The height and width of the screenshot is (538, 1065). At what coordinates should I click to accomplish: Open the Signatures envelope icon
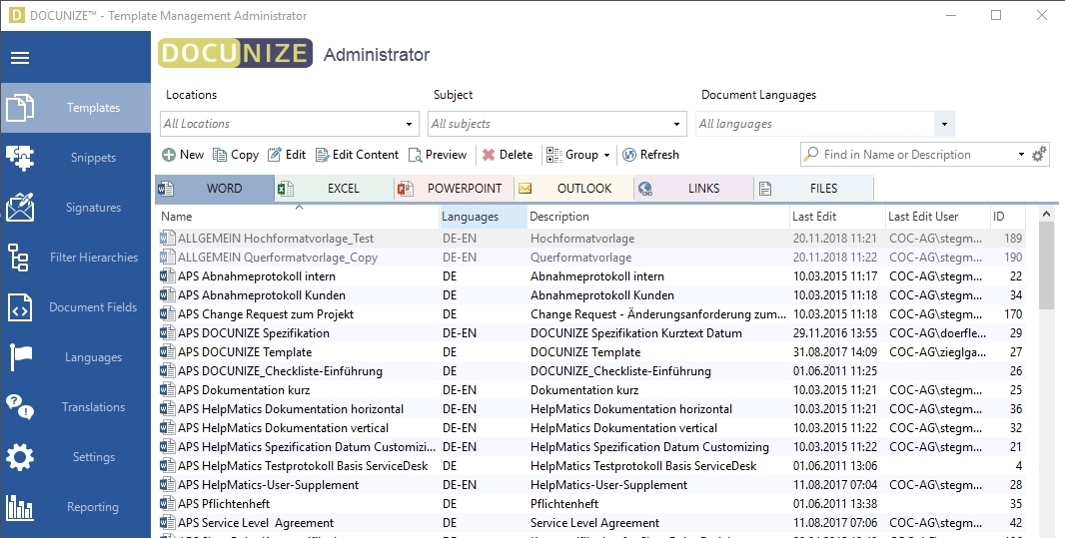pyautogui.click(x=20, y=208)
